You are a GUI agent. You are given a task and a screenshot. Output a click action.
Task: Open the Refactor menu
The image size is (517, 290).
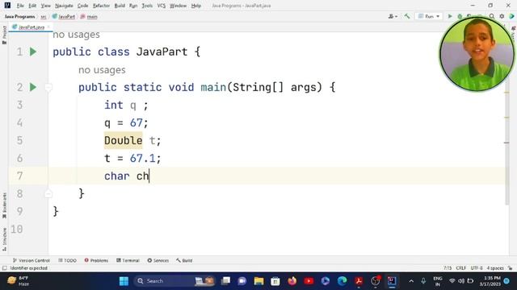(101, 6)
